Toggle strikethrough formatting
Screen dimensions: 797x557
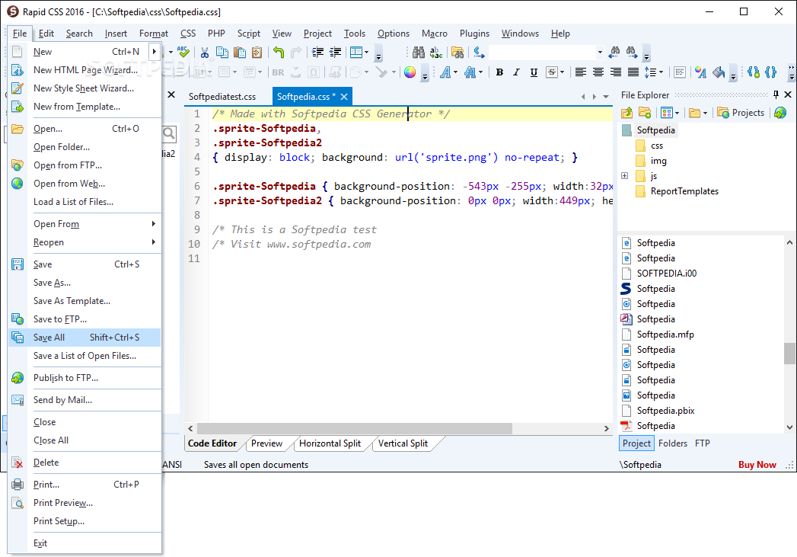[551, 72]
